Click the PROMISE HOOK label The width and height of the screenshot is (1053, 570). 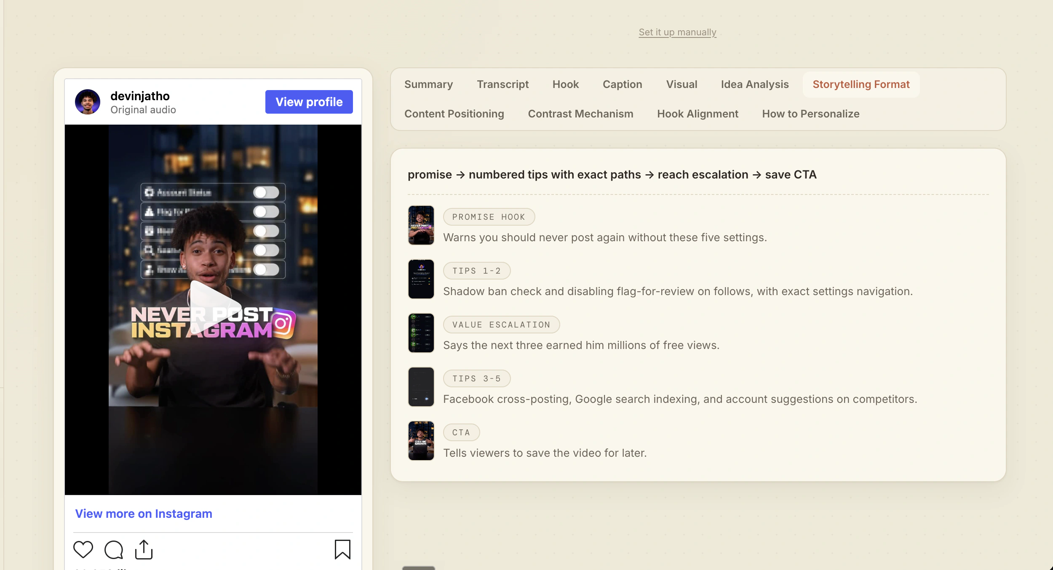(x=489, y=217)
